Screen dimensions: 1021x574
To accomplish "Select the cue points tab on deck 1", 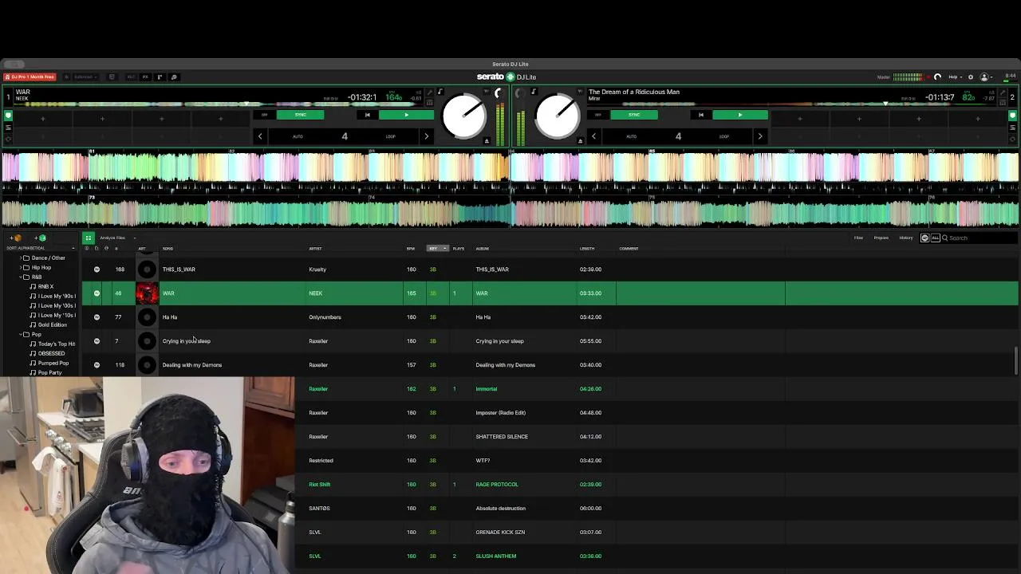I will tap(8, 116).
